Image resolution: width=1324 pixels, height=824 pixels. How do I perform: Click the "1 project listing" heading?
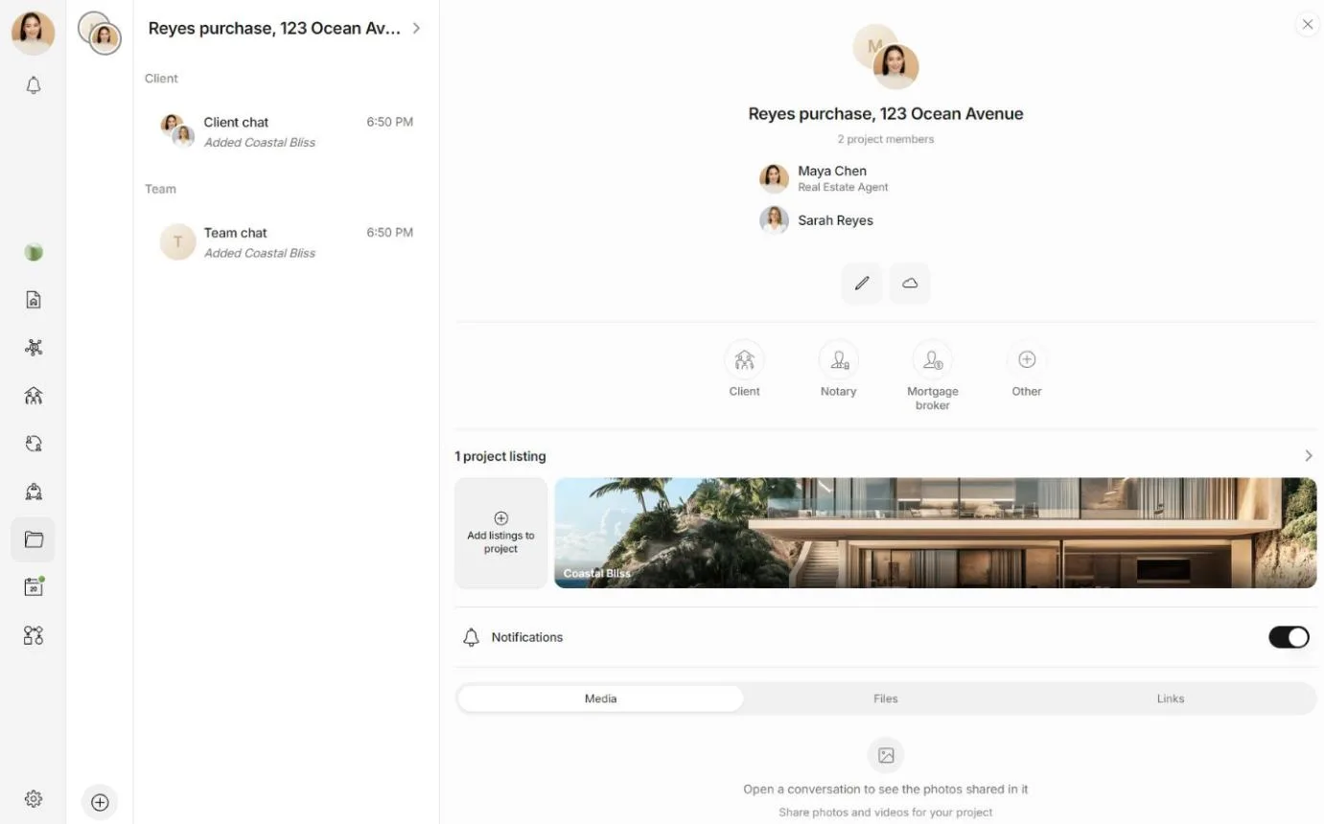click(500, 456)
